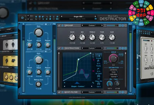
Task: Toggle the Post-Filter section power button
Action: tap(62, 92)
